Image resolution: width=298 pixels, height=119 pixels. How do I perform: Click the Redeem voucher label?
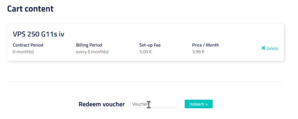click(x=102, y=104)
